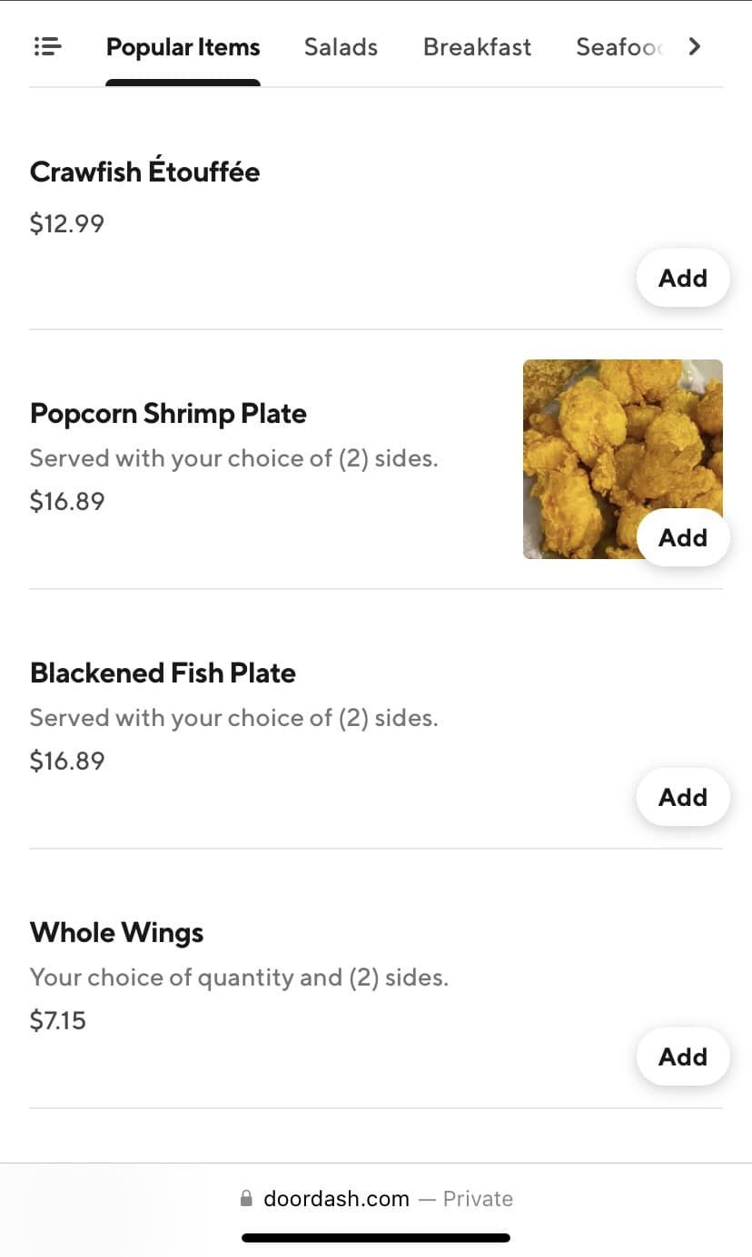
Task: Click the $7.15 Whole Wings price
Action: 57,1020
